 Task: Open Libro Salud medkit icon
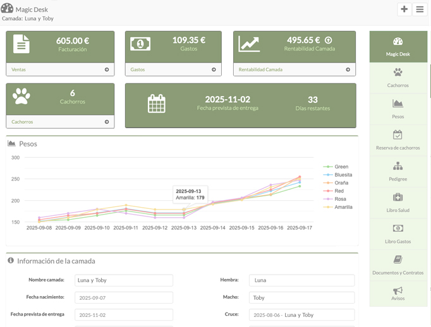(x=398, y=198)
